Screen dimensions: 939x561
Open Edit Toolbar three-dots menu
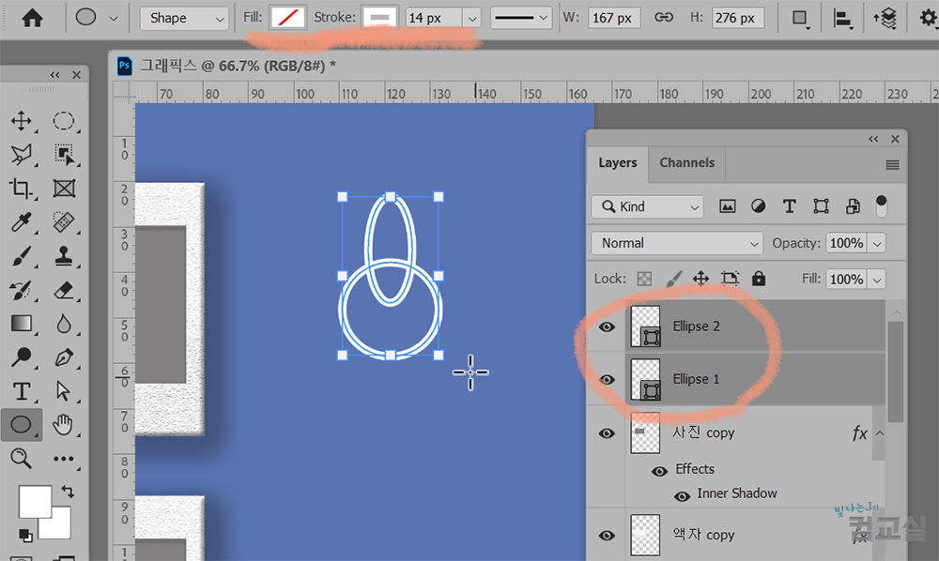(x=64, y=459)
